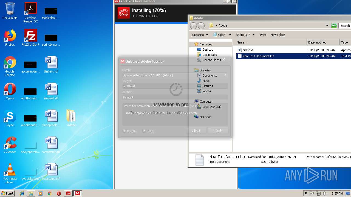Switch to Creative Cloud installer in taskbar

(68, 193)
